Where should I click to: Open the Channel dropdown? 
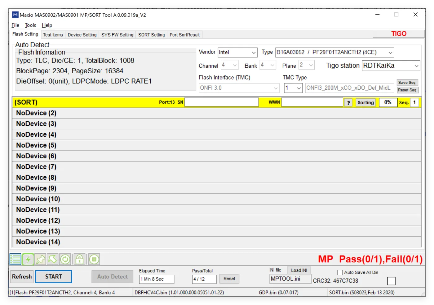229,65
